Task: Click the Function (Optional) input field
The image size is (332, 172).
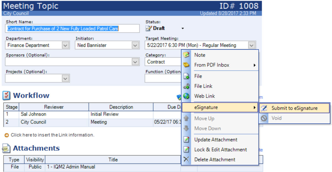Action: click(163, 79)
